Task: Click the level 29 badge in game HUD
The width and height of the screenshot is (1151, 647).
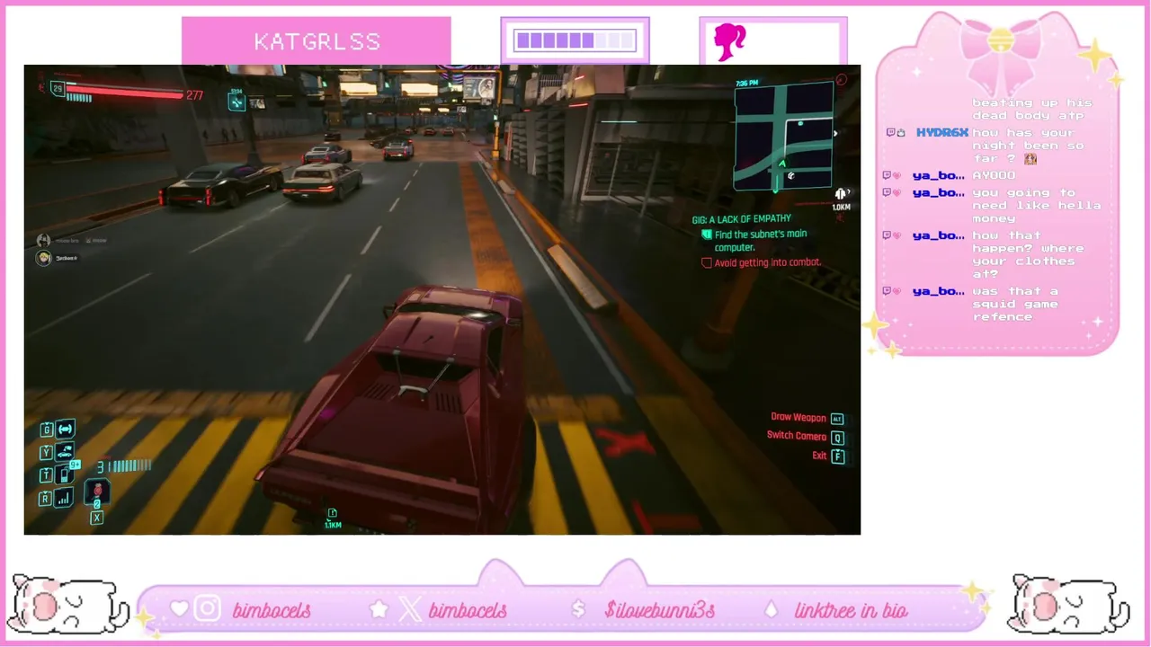Action: click(58, 88)
